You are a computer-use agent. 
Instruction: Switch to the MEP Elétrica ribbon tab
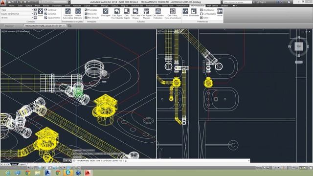(x=212, y=5)
